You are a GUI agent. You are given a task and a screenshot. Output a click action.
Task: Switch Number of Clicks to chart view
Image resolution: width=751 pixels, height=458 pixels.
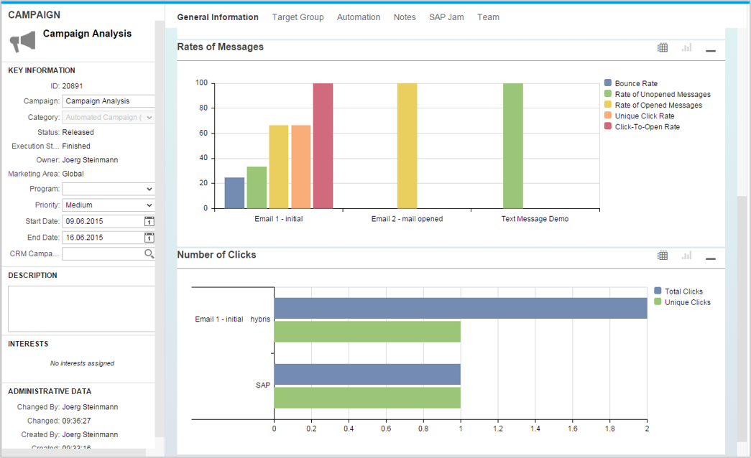click(686, 255)
